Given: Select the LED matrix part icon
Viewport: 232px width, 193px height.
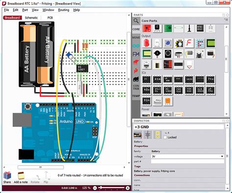Looking at the screenshot, I should (x=200, y=43).
